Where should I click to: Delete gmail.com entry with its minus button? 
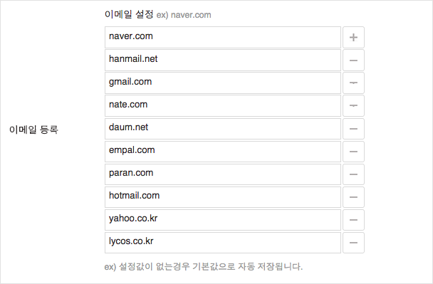[x=353, y=83]
